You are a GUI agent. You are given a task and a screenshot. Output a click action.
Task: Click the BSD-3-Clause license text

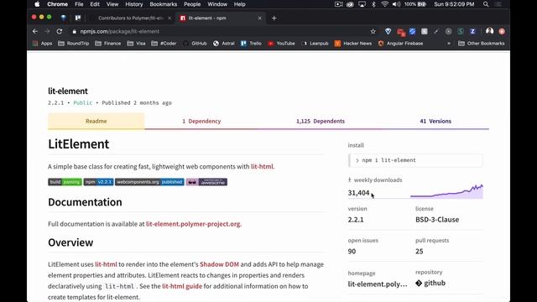[437, 220]
